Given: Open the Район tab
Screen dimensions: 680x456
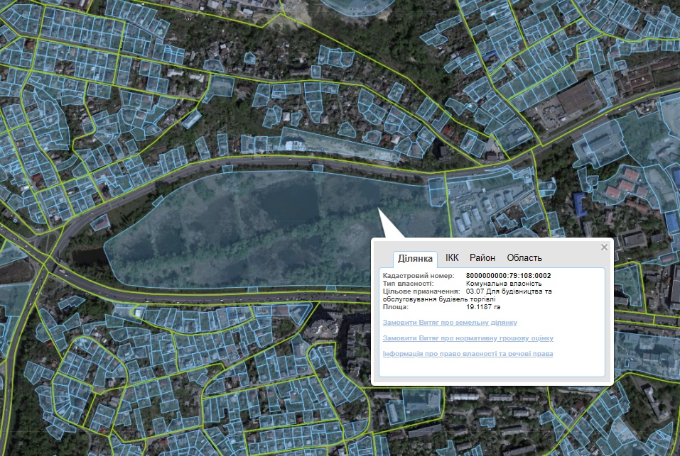Looking at the screenshot, I should point(482,257).
